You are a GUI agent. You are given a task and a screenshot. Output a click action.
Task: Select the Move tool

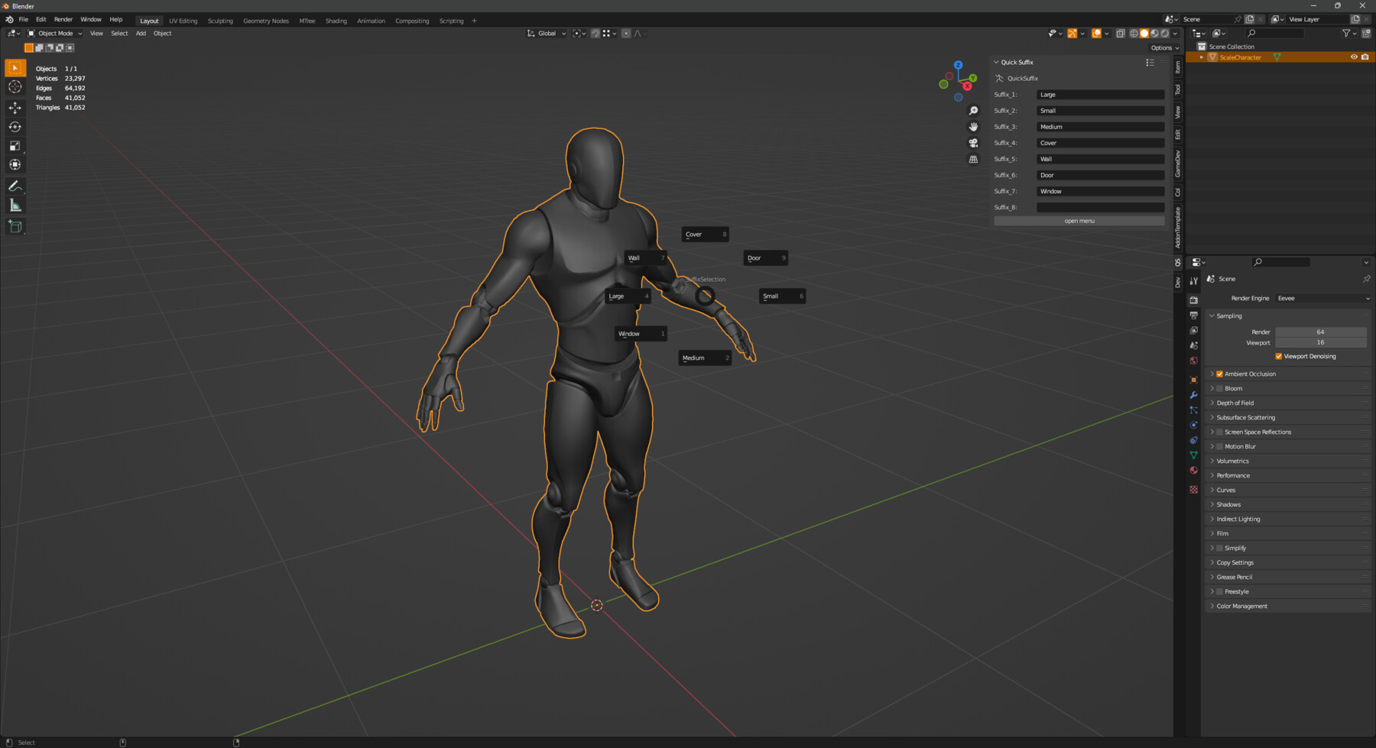tap(15, 108)
